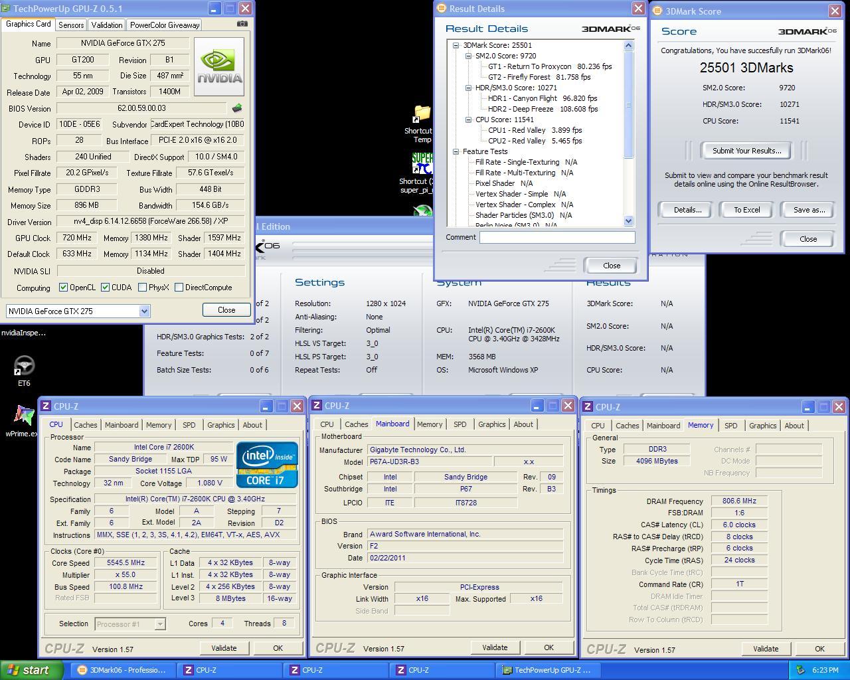Toggle the DirectCompute checkbox
This screenshot has height=680, width=850.
point(179,288)
